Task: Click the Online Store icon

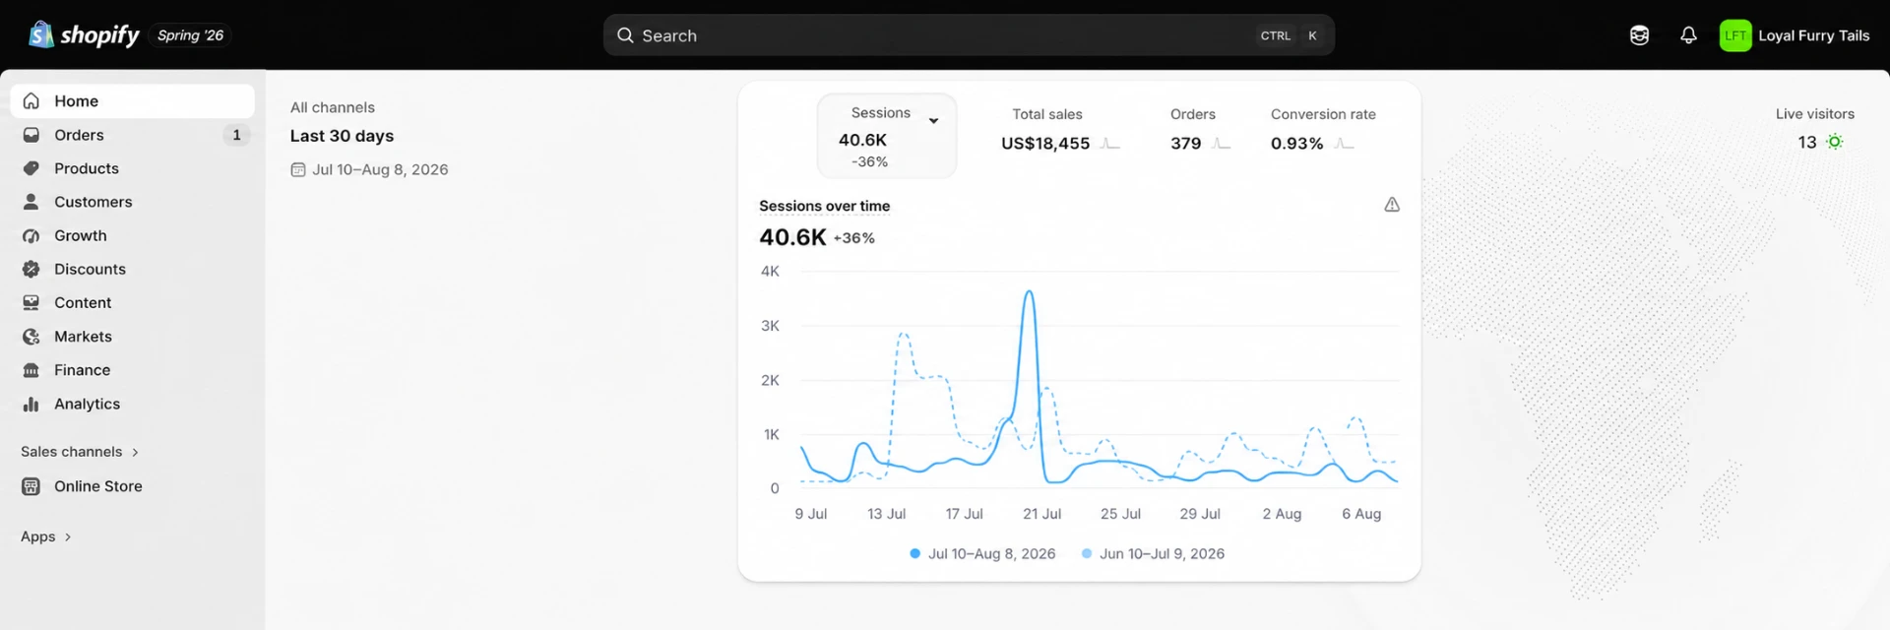Action: 31,486
